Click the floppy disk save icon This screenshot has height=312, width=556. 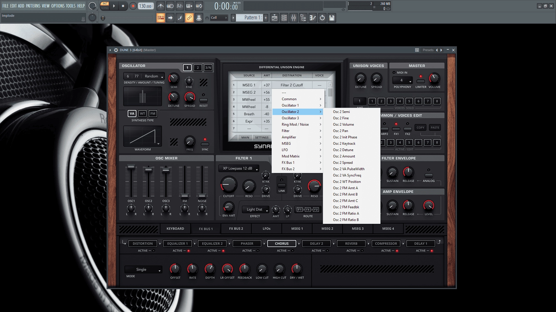click(x=332, y=18)
